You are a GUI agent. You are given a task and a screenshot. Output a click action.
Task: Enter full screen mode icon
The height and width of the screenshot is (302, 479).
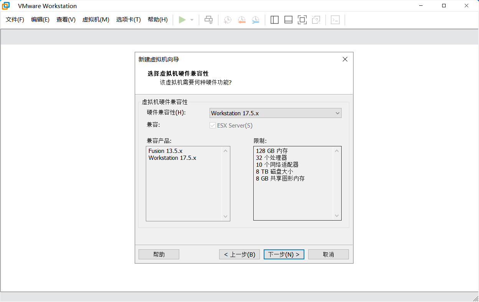pos(302,20)
